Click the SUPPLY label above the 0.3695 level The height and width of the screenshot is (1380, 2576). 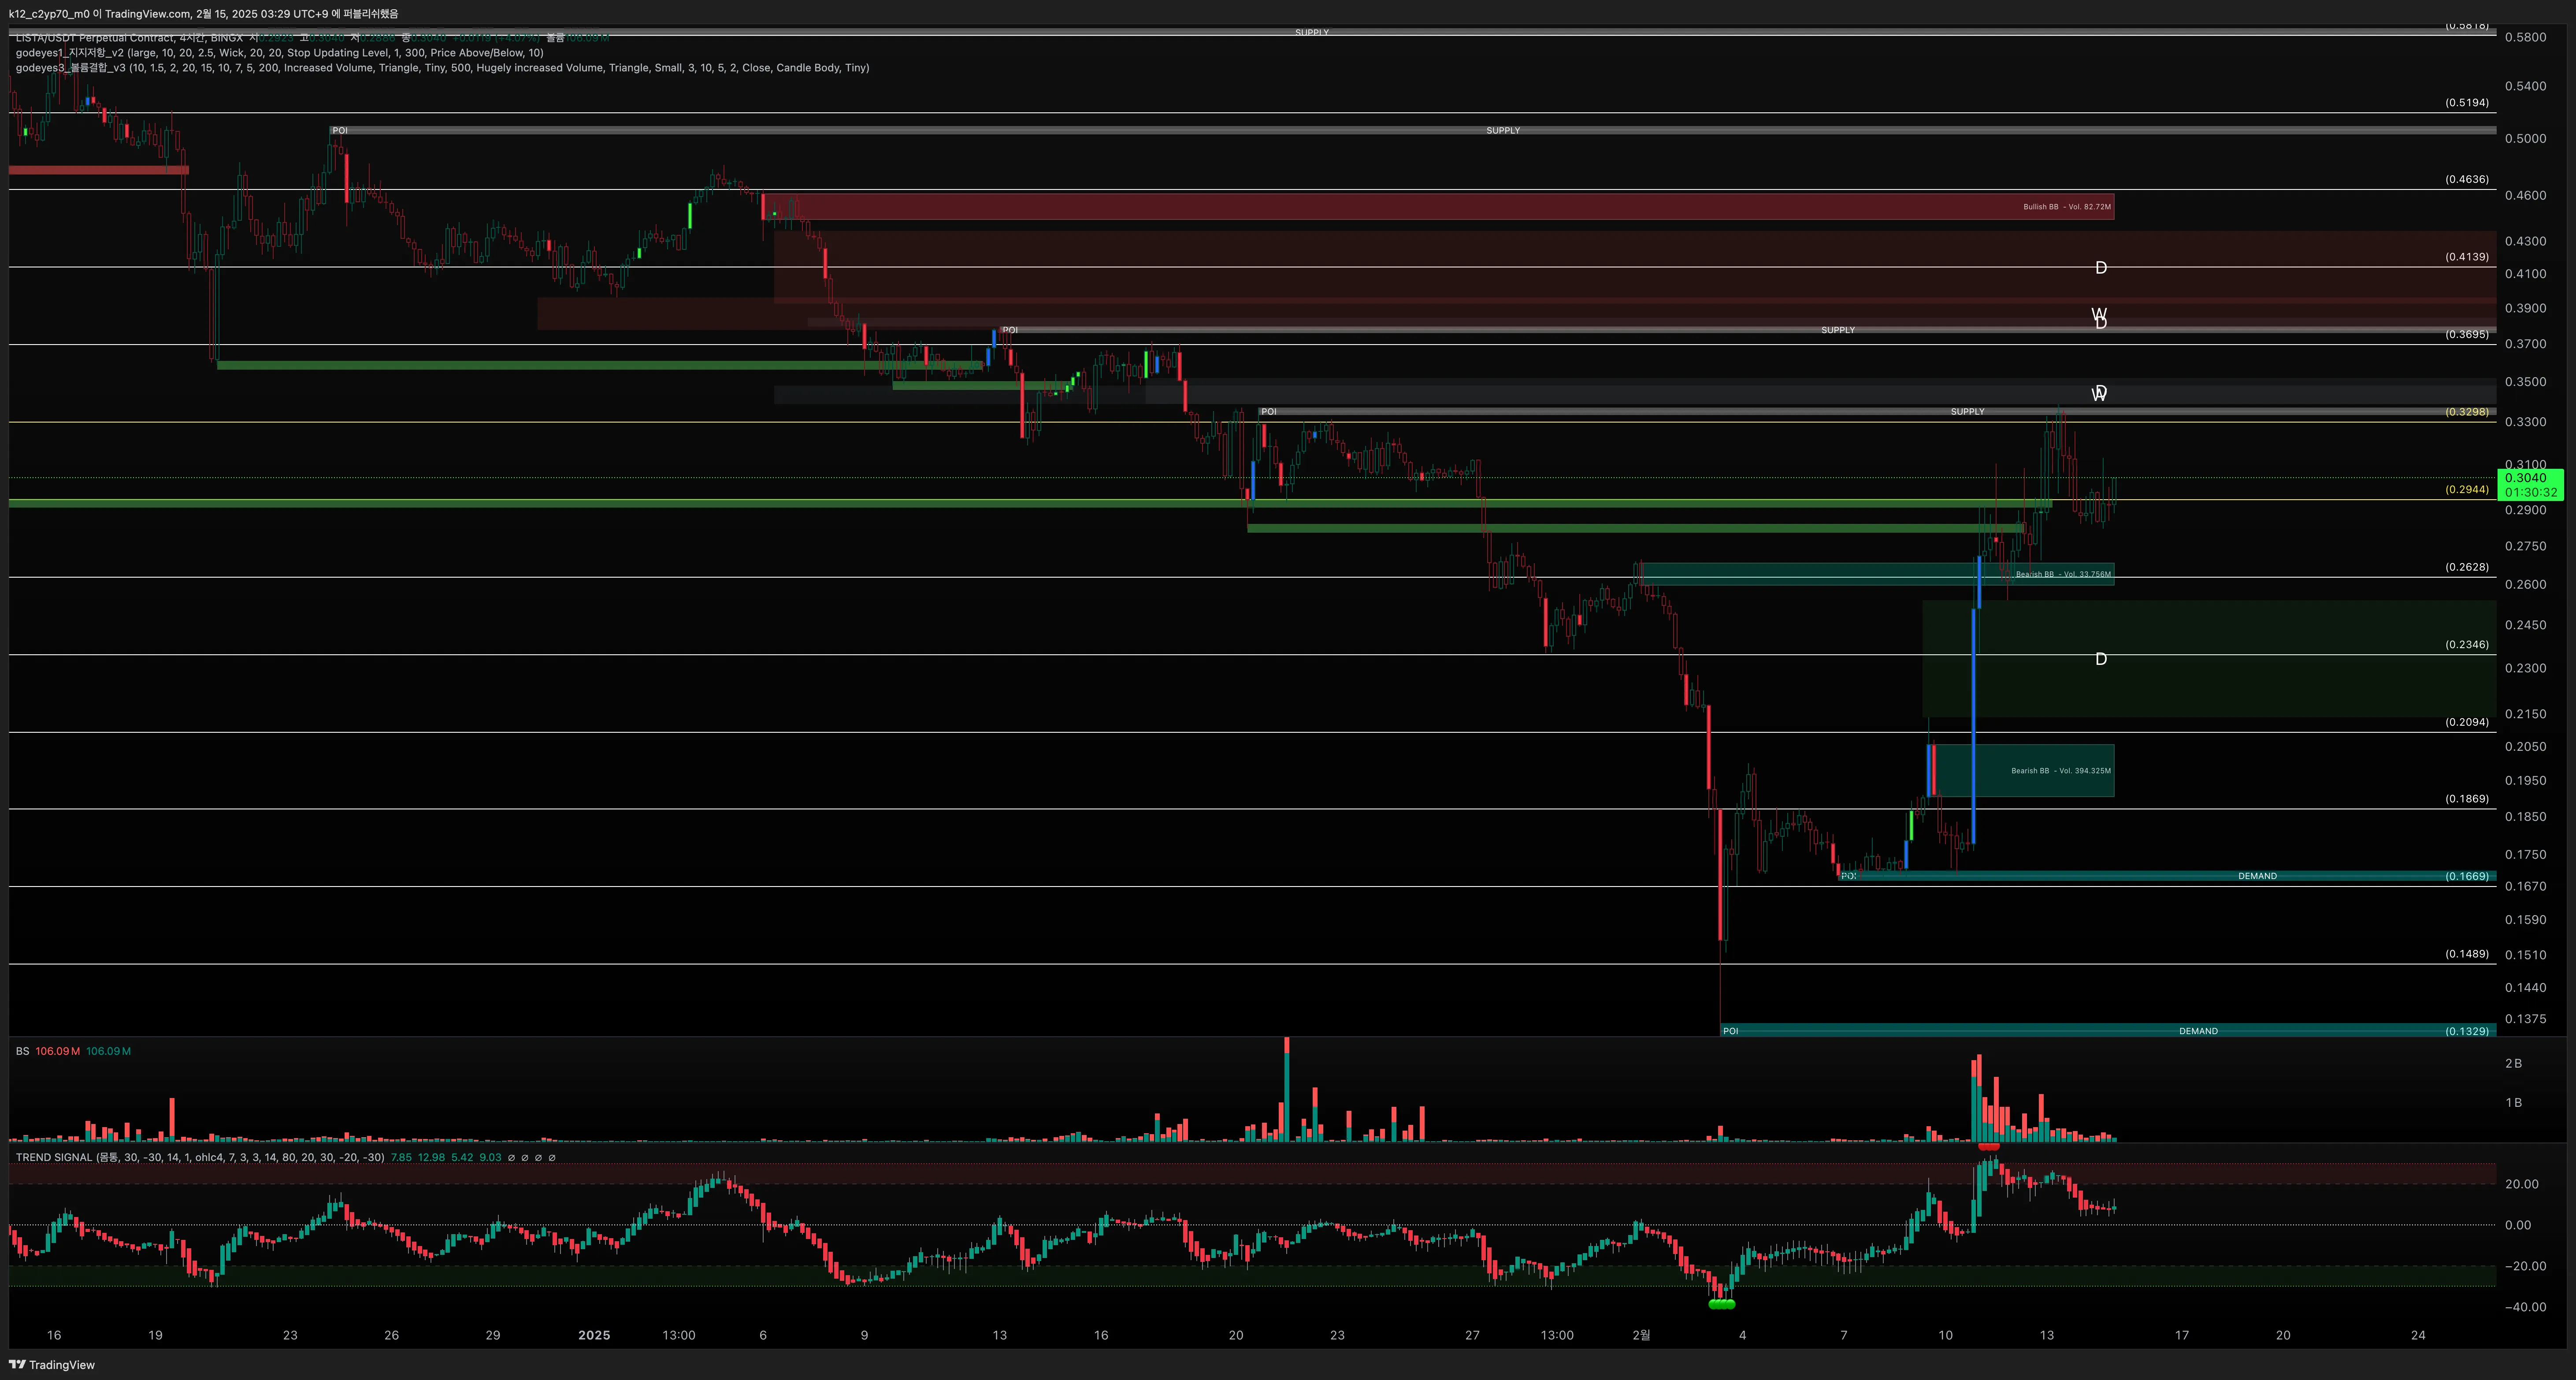point(1838,330)
